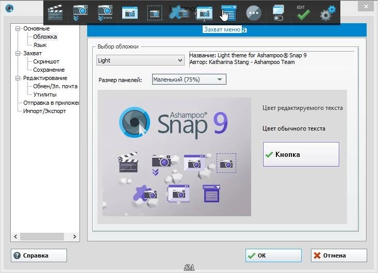The height and width of the screenshot is (273, 378).
Task: Select the Основные tree label
Action: (37, 28)
